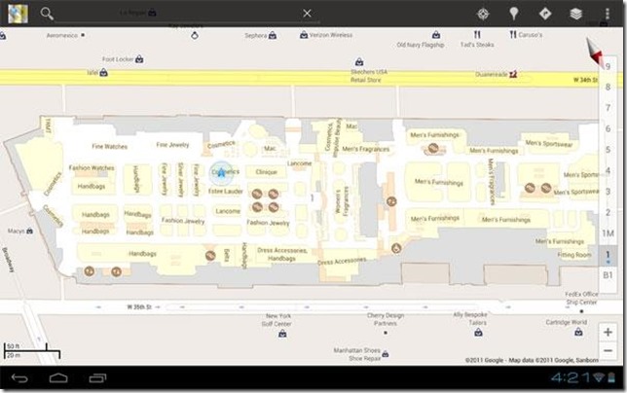Tap the Dress Accessories, Handbags label
The height and width of the screenshot is (393, 627).
coord(282,255)
